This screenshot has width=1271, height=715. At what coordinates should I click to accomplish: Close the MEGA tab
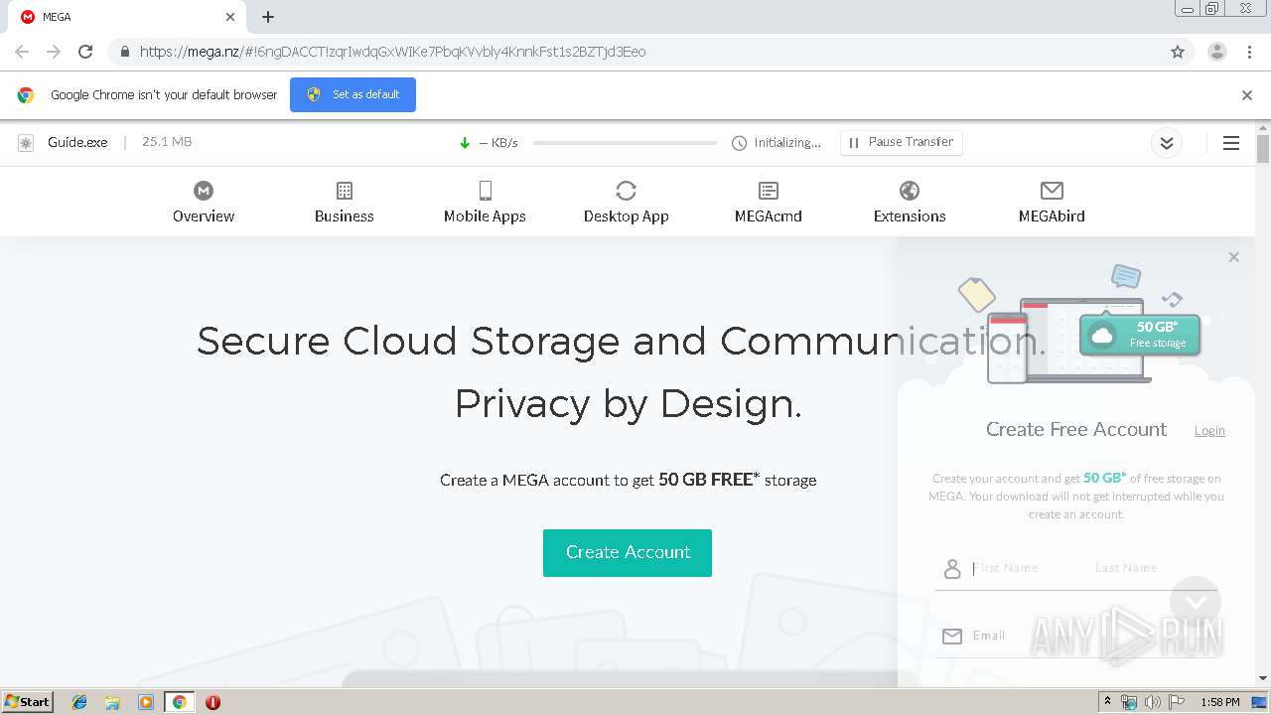230,17
